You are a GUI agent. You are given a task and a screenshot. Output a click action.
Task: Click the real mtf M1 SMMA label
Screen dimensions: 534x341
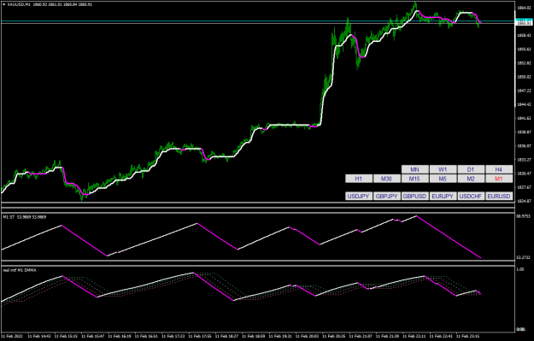coord(20,270)
